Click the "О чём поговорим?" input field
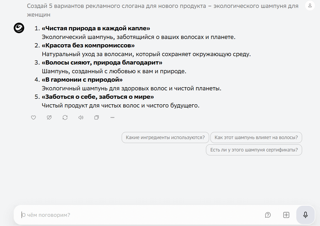This screenshot has height=226, width=320. pos(105,215)
